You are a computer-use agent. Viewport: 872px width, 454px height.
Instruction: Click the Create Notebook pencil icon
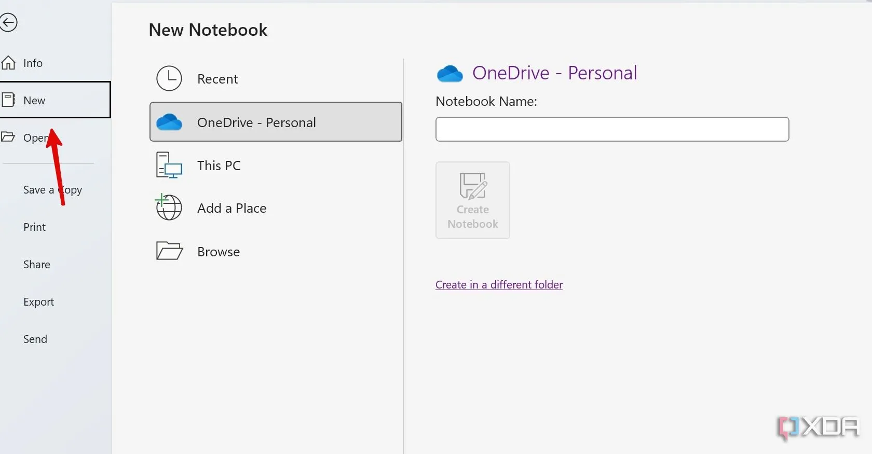[x=473, y=186]
